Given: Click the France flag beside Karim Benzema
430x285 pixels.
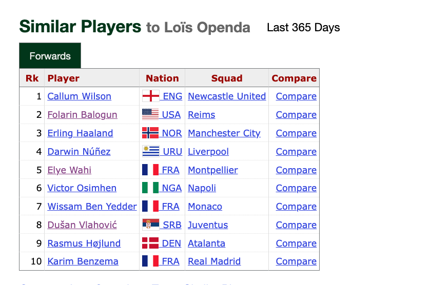Looking at the screenshot, I should [150, 261].
